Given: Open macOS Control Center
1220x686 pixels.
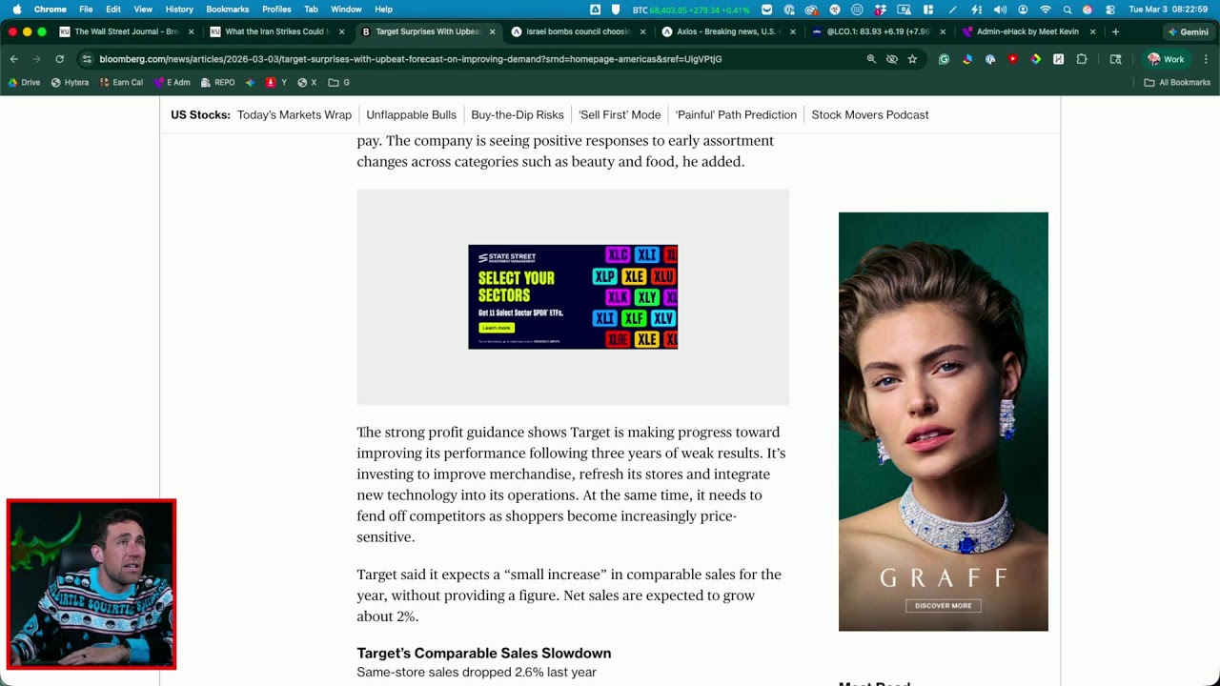Looking at the screenshot, I should tap(1110, 10).
